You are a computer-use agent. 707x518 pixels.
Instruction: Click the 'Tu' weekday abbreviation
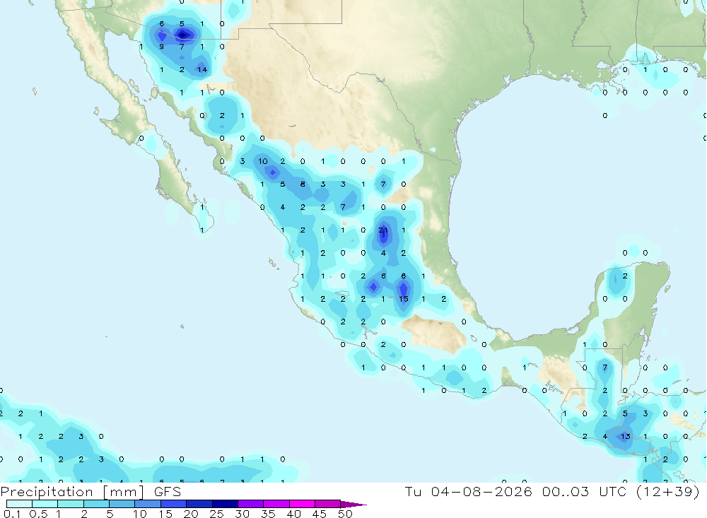413,491
